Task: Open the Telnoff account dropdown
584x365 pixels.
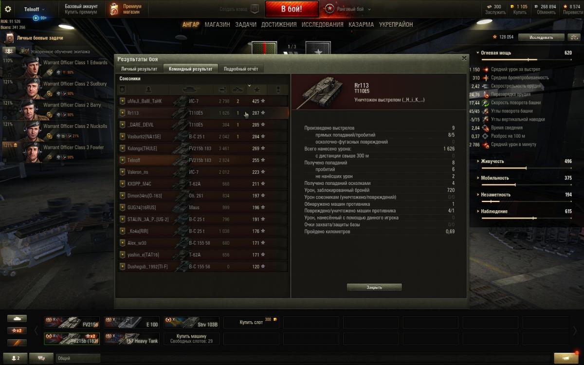Action: point(35,9)
